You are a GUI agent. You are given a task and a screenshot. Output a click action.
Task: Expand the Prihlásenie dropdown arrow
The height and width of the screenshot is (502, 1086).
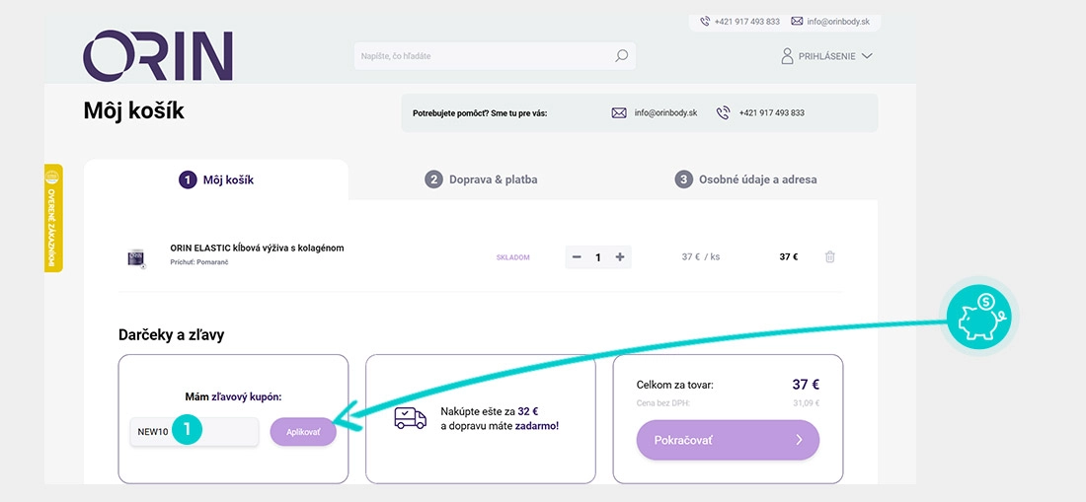click(x=867, y=56)
